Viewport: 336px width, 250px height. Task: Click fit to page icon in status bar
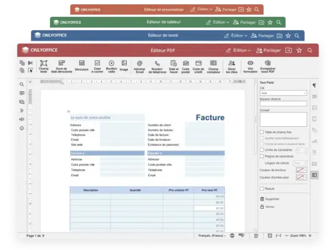(270, 236)
